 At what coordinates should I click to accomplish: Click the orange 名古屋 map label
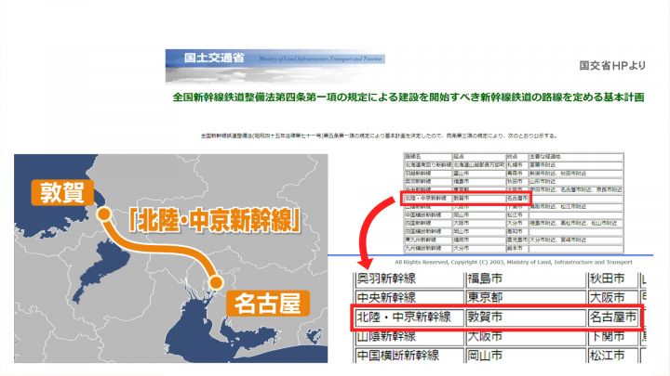coord(268,303)
